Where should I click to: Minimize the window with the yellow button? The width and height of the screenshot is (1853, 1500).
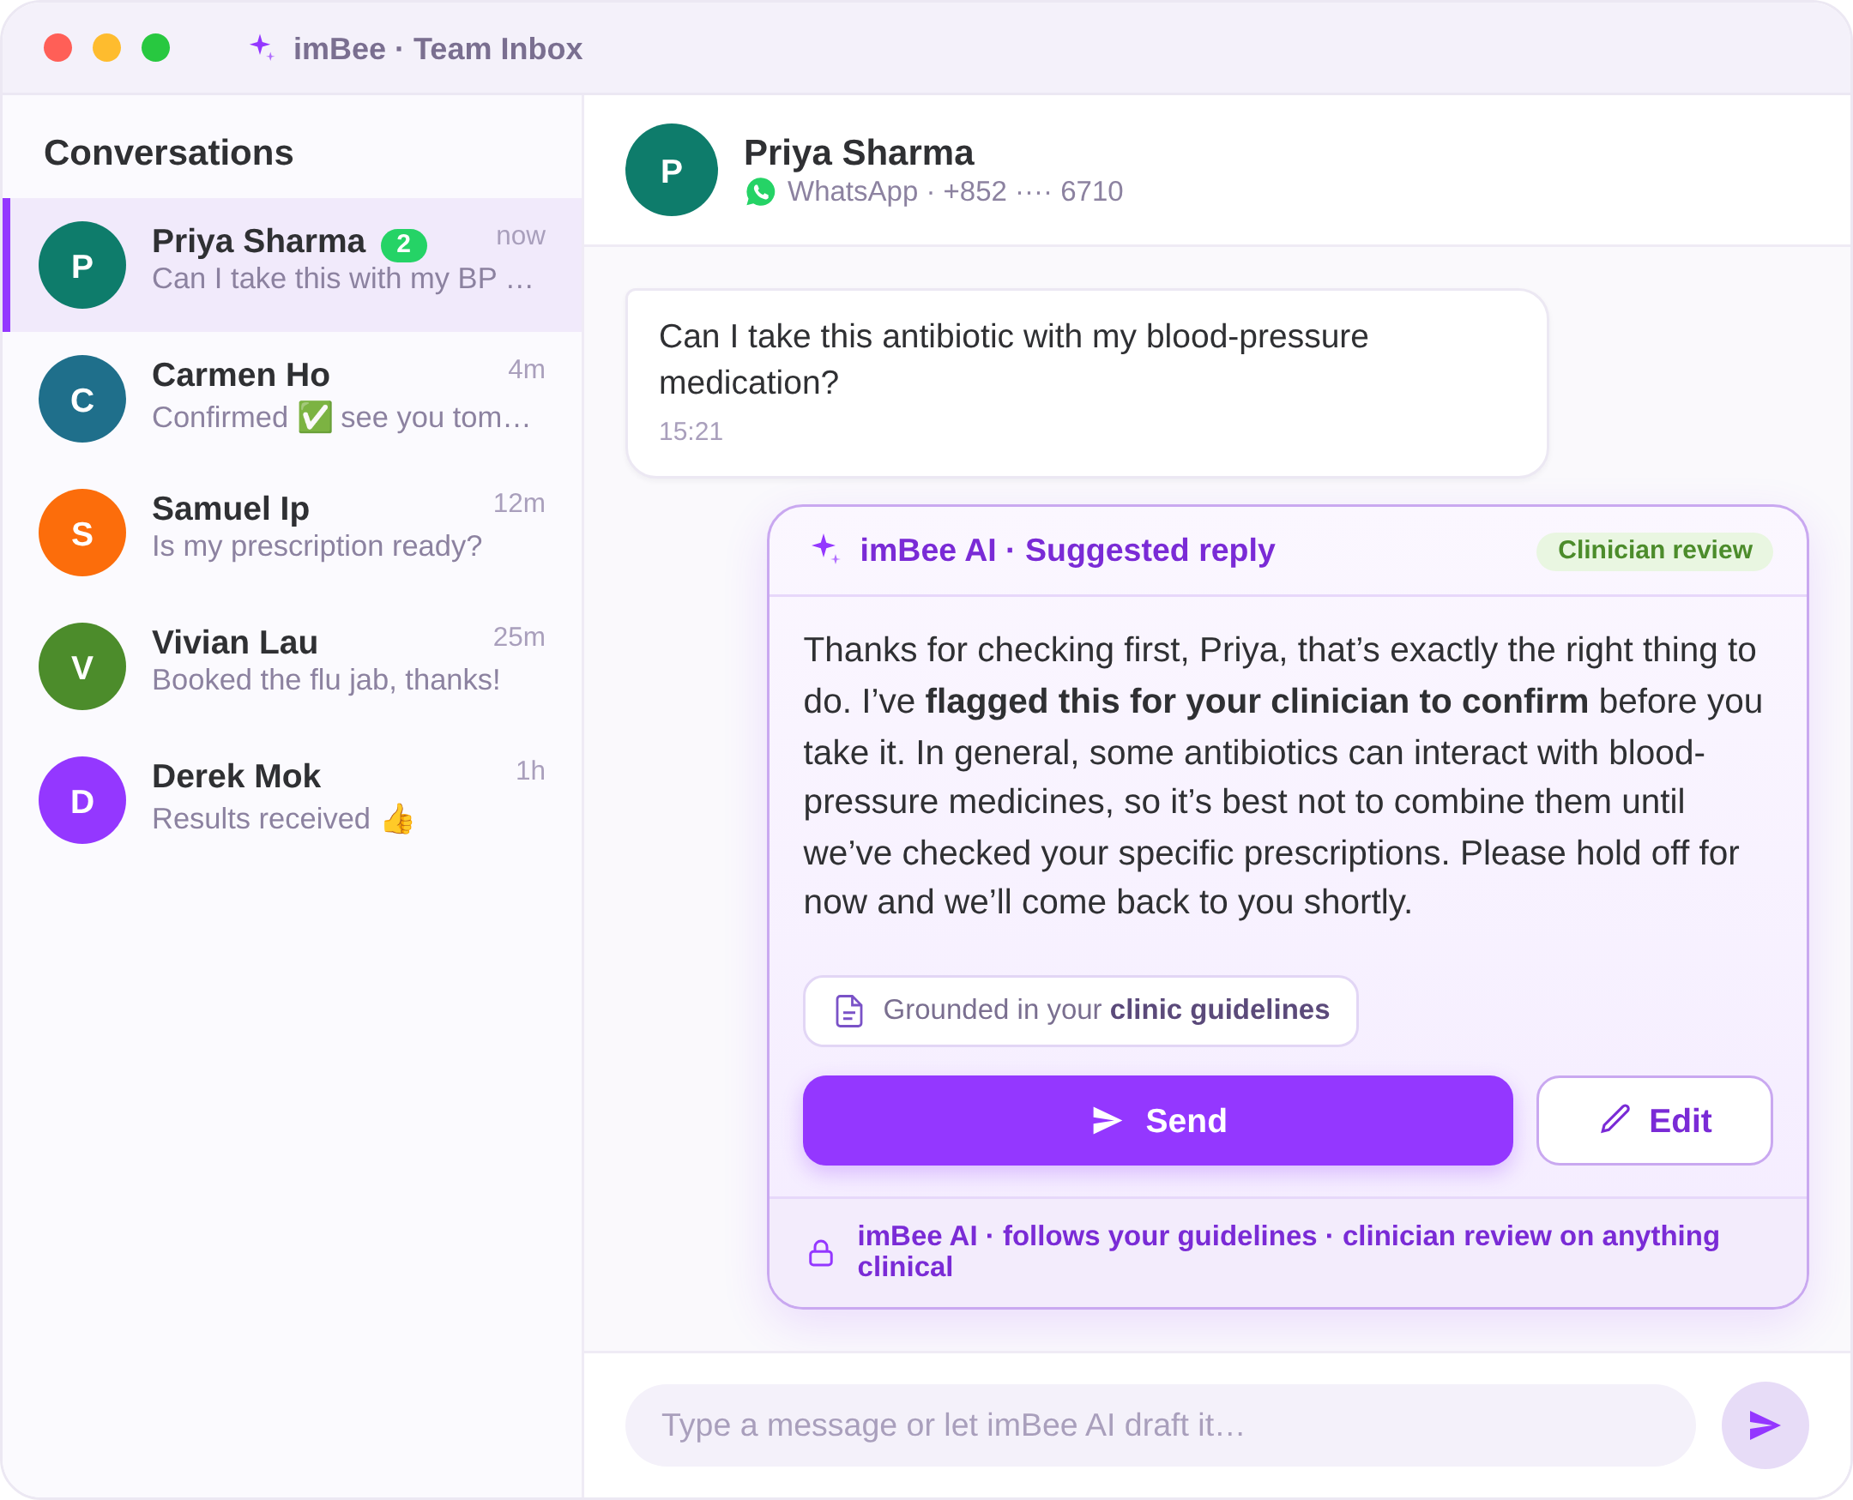click(x=107, y=47)
